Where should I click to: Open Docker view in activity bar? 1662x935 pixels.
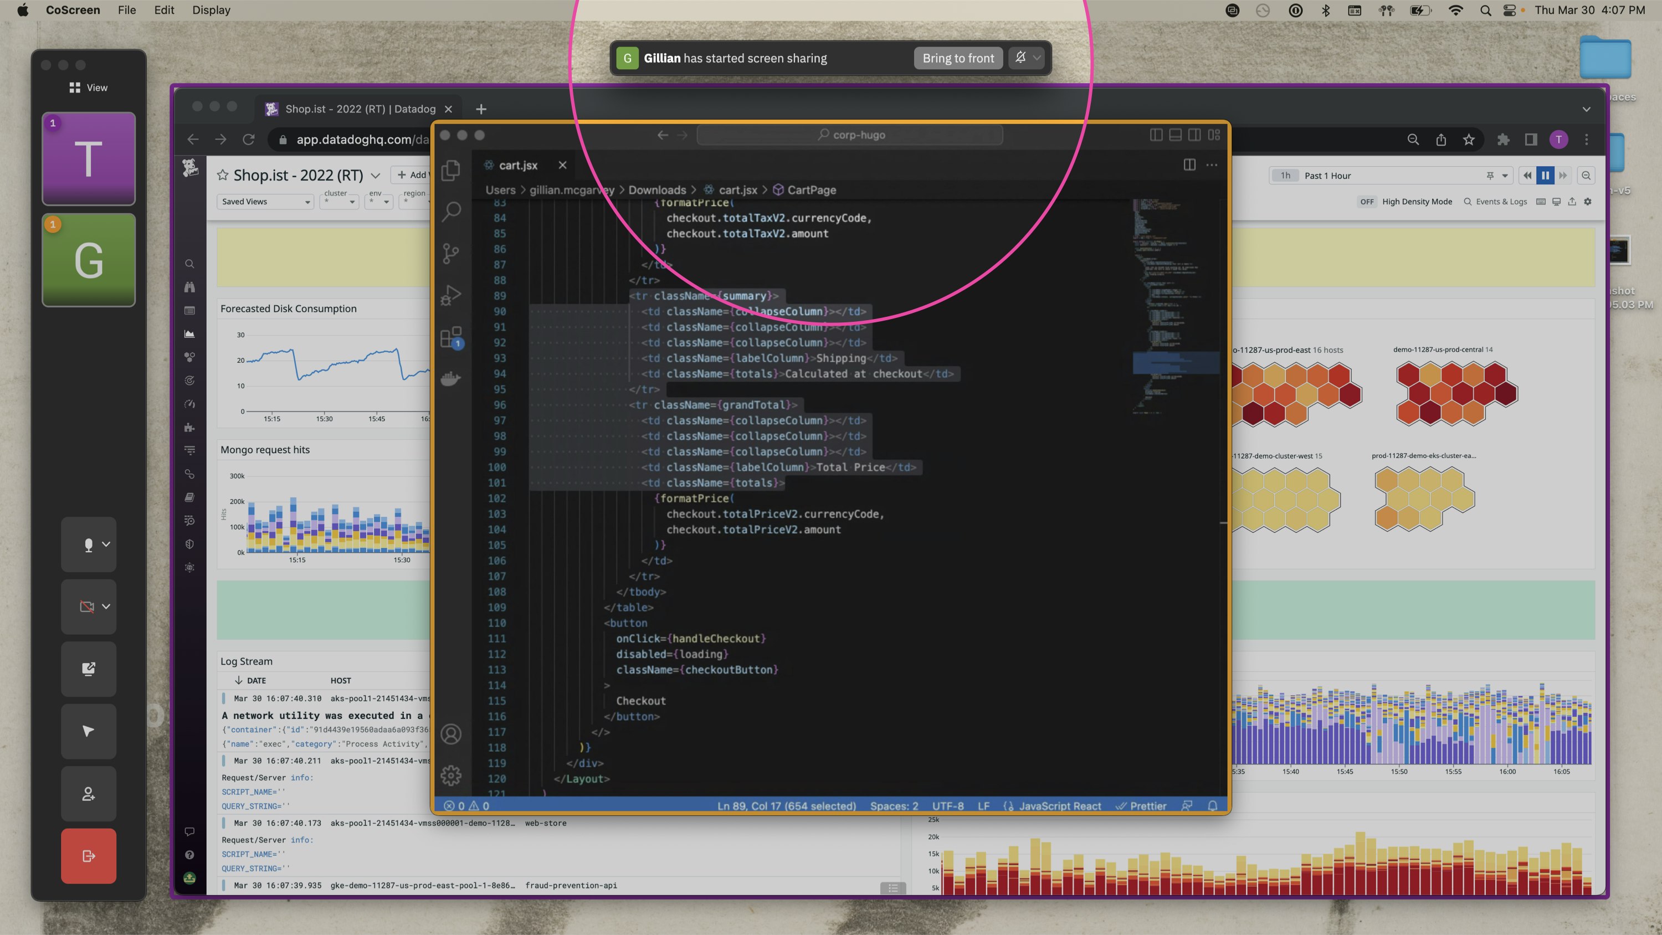(451, 379)
